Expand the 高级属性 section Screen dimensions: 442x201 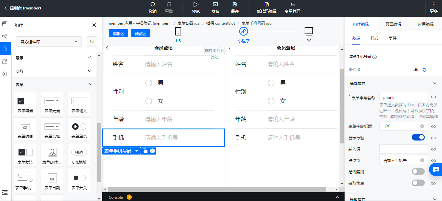435,199
